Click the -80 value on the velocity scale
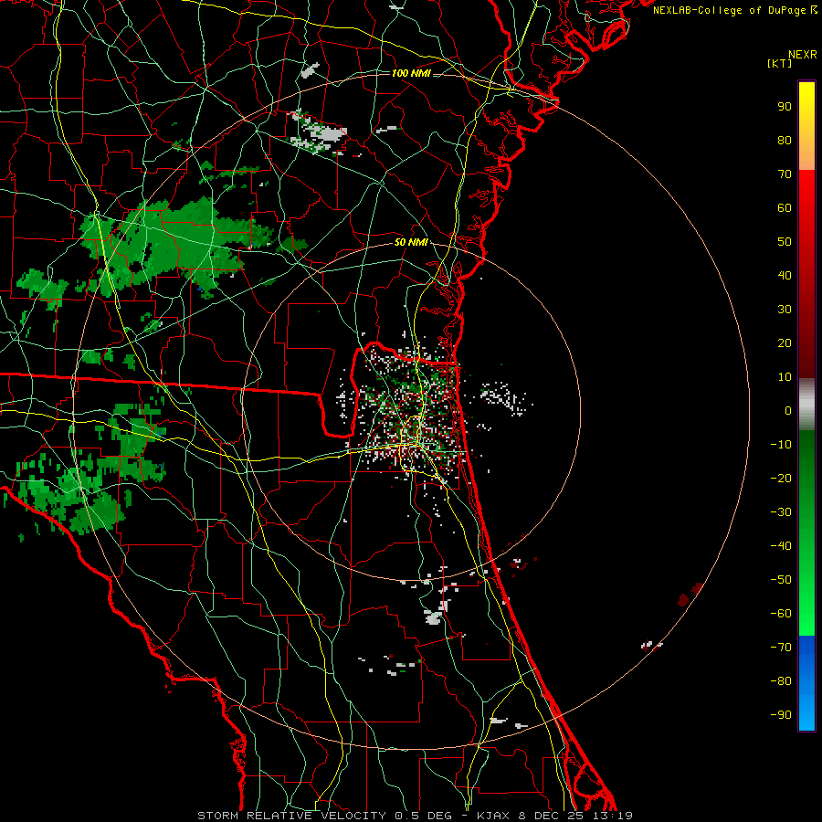Viewport: 822px width, 822px height. (x=781, y=681)
